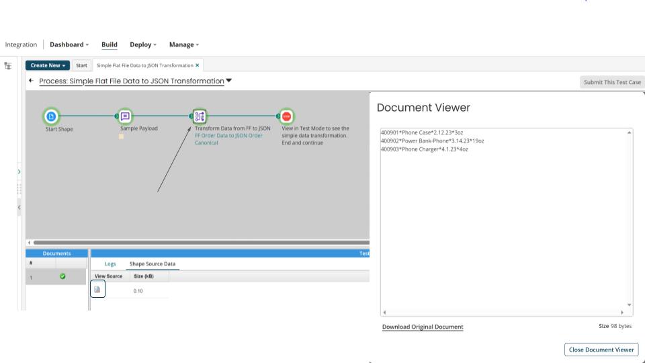Click Download Original Document link

tap(422, 327)
